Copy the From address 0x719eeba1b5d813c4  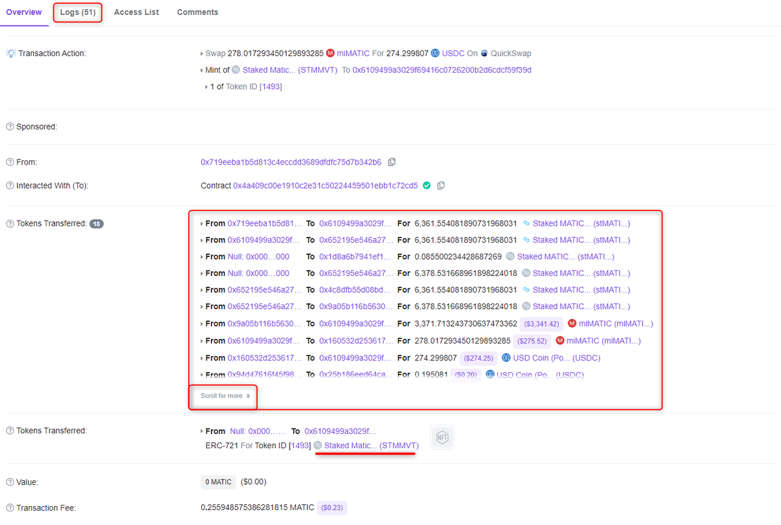coord(392,162)
